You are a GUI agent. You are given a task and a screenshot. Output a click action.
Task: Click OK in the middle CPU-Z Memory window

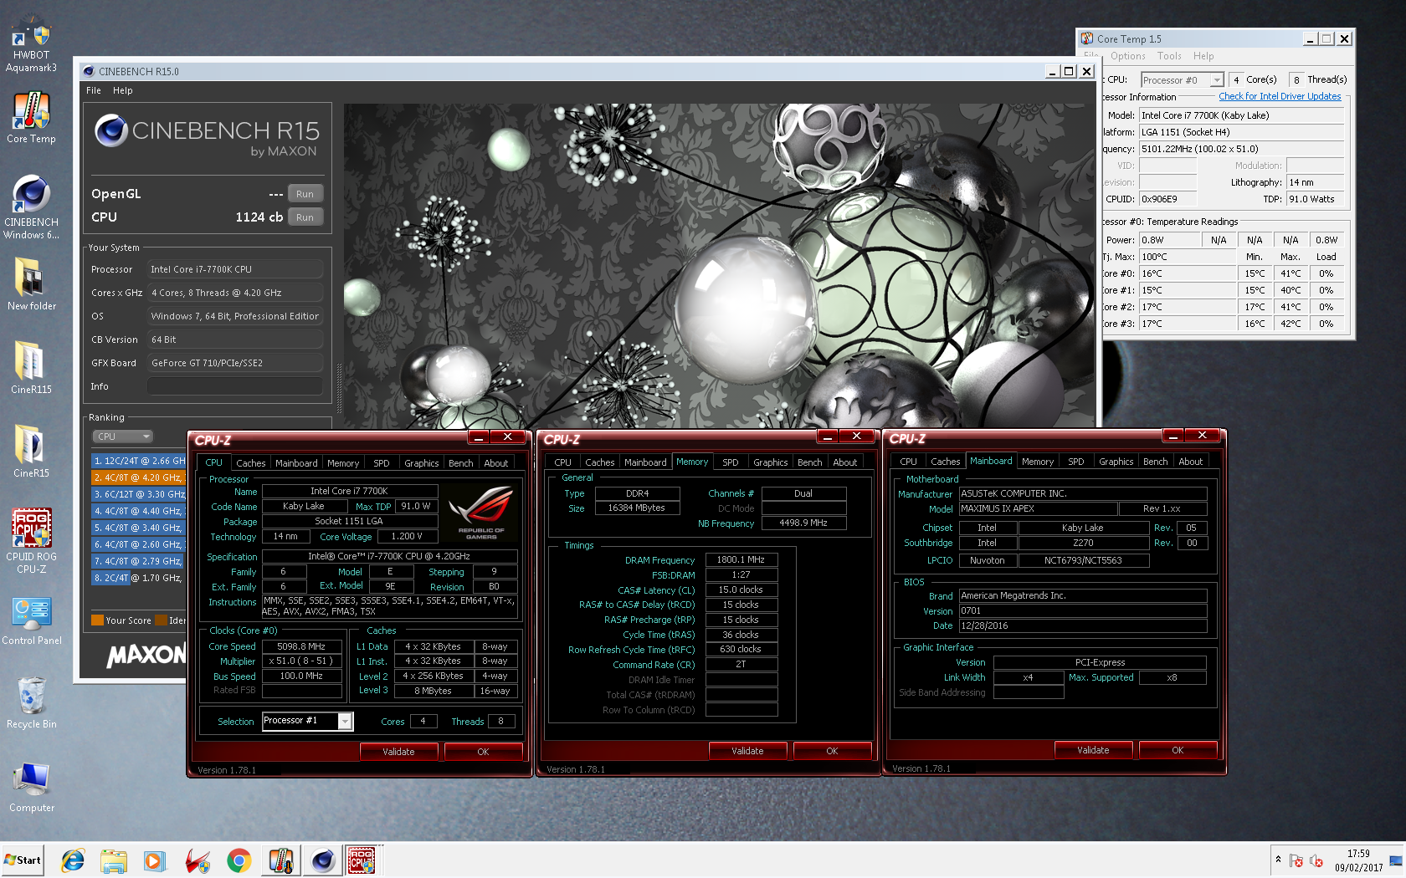(832, 751)
